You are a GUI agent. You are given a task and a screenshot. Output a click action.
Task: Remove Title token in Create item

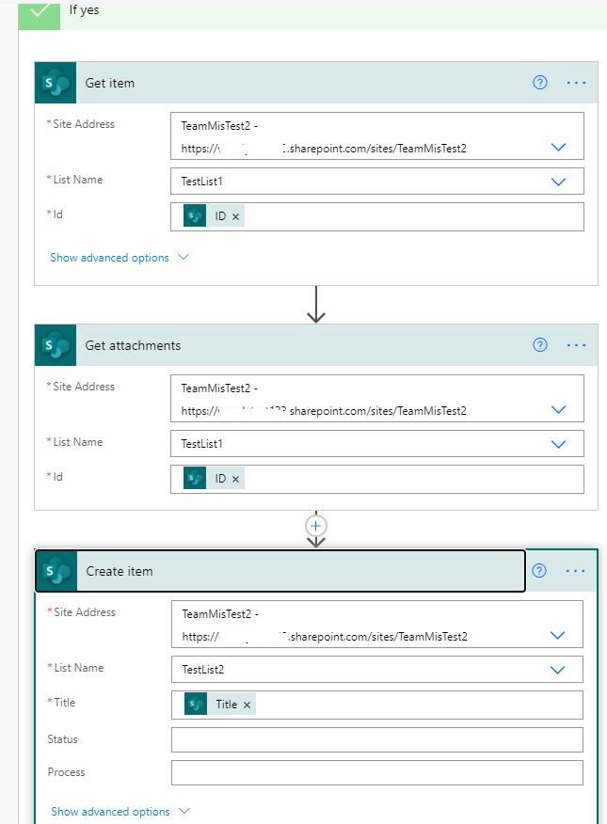point(247,705)
